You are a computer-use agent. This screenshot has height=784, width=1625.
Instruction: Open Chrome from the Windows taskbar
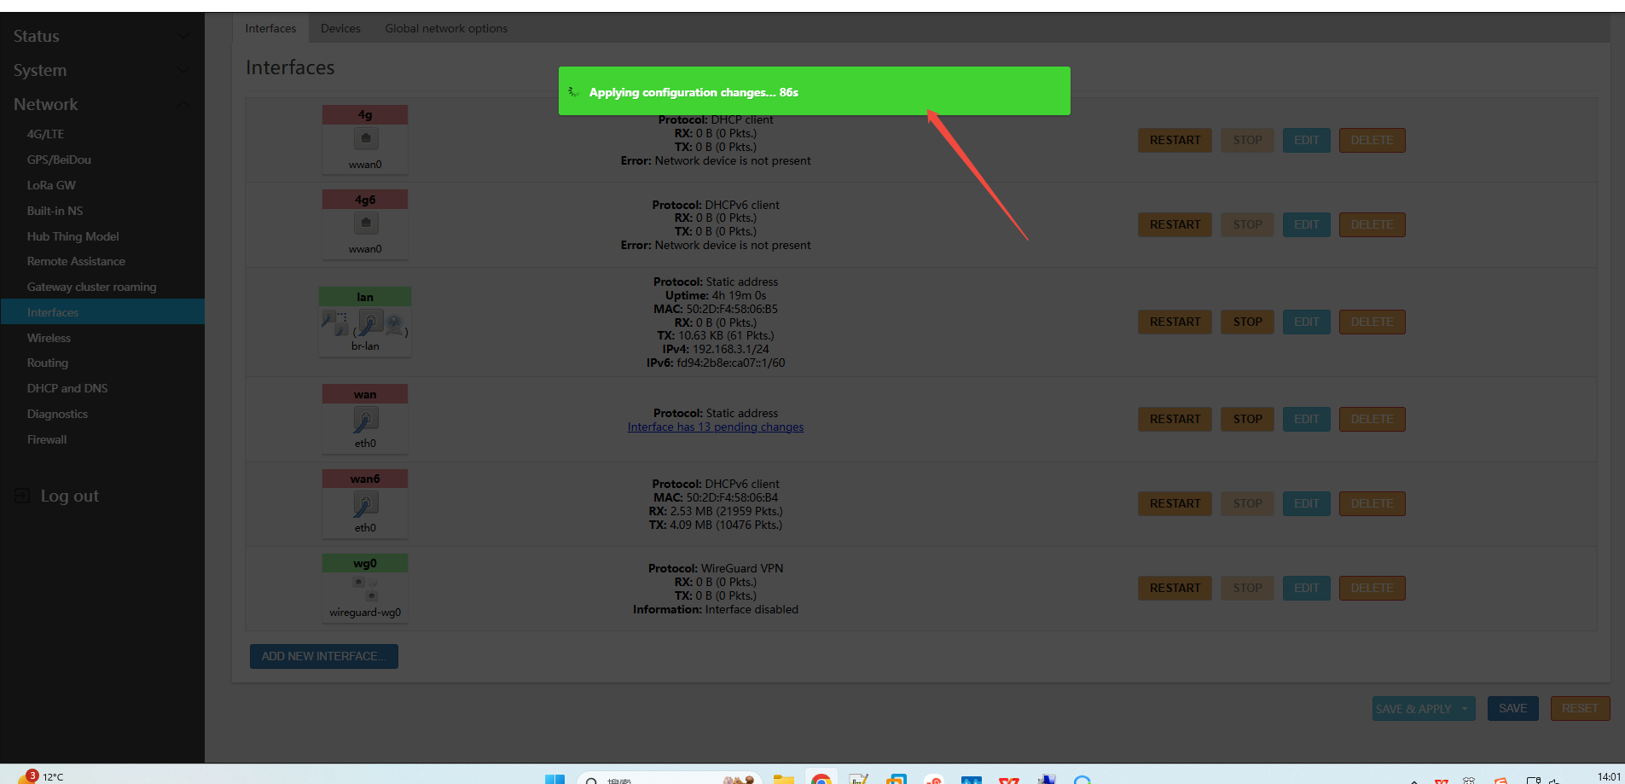coord(821,778)
